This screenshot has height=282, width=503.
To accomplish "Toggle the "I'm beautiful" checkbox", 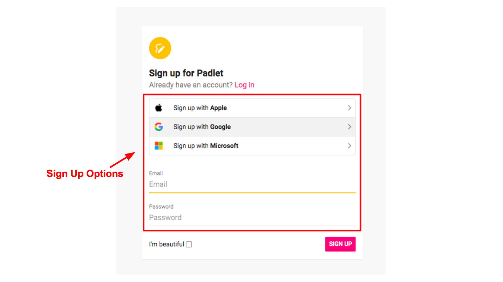I will (x=189, y=244).
